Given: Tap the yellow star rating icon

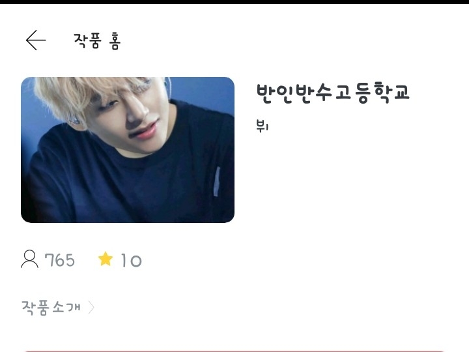Looking at the screenshot, I should click(106, 259).
